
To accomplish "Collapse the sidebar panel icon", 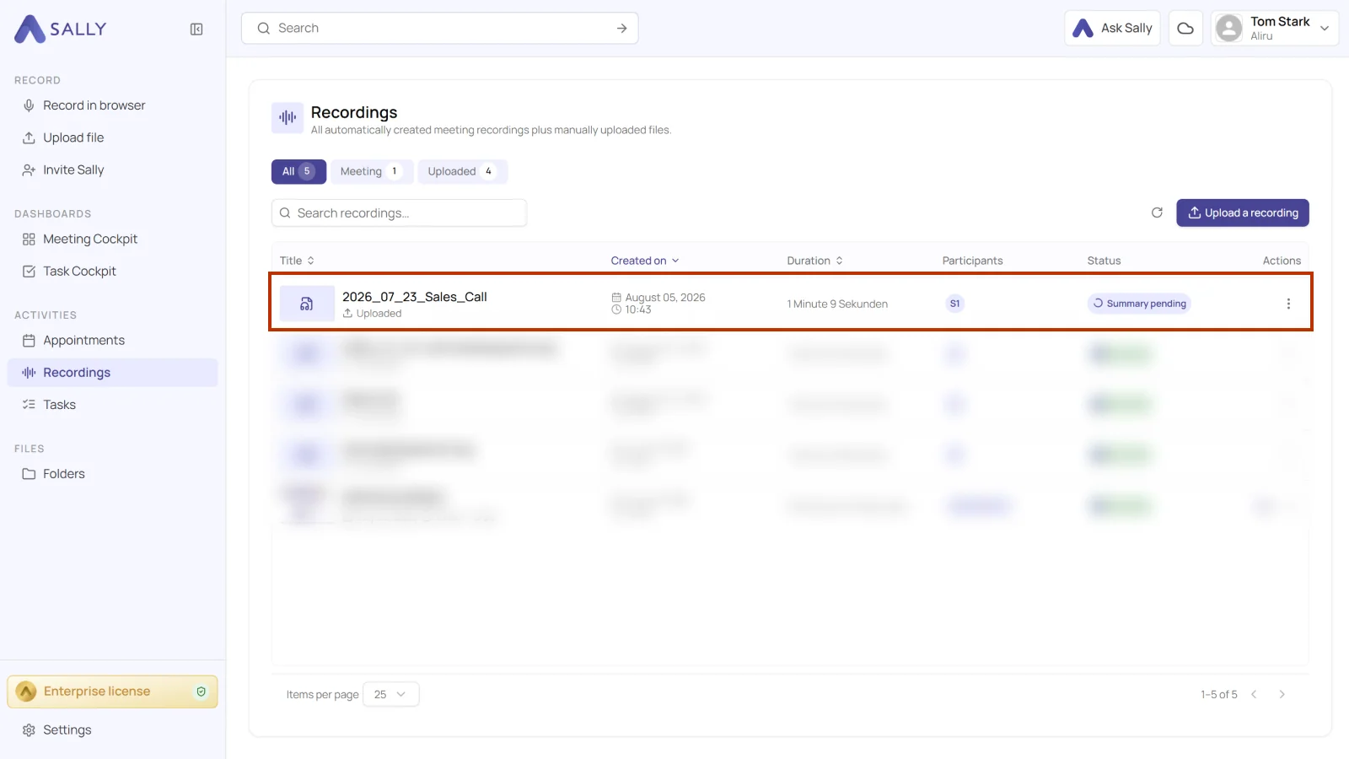I will coord(196,30).
